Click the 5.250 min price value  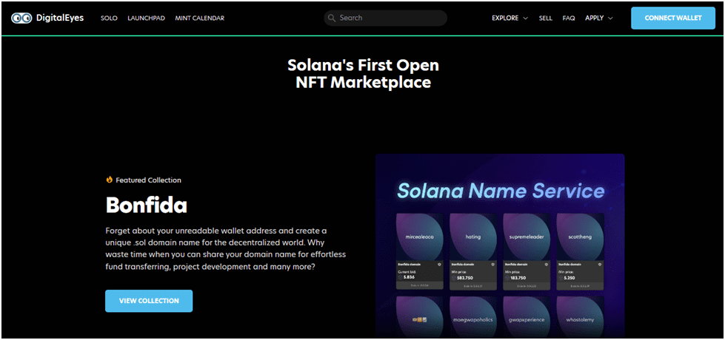[x=570, y=278]
